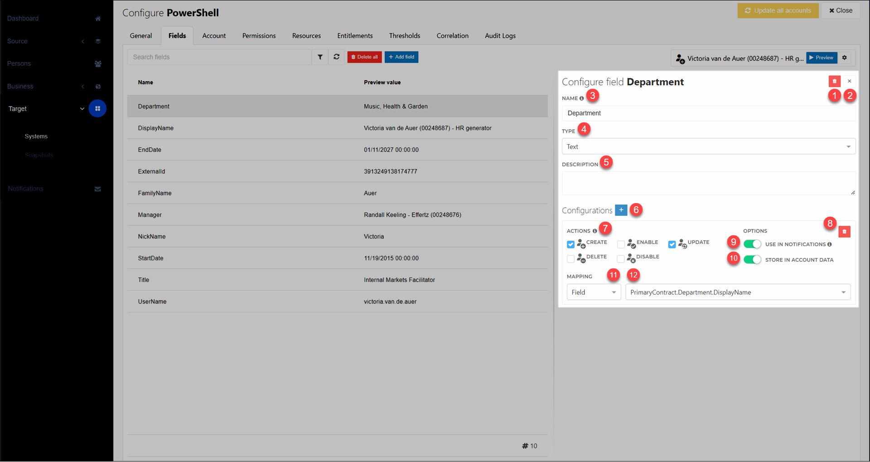Open the Type dropdown showing Text
Viewport: 870px width, 462px height.
(x=709, y=146)
